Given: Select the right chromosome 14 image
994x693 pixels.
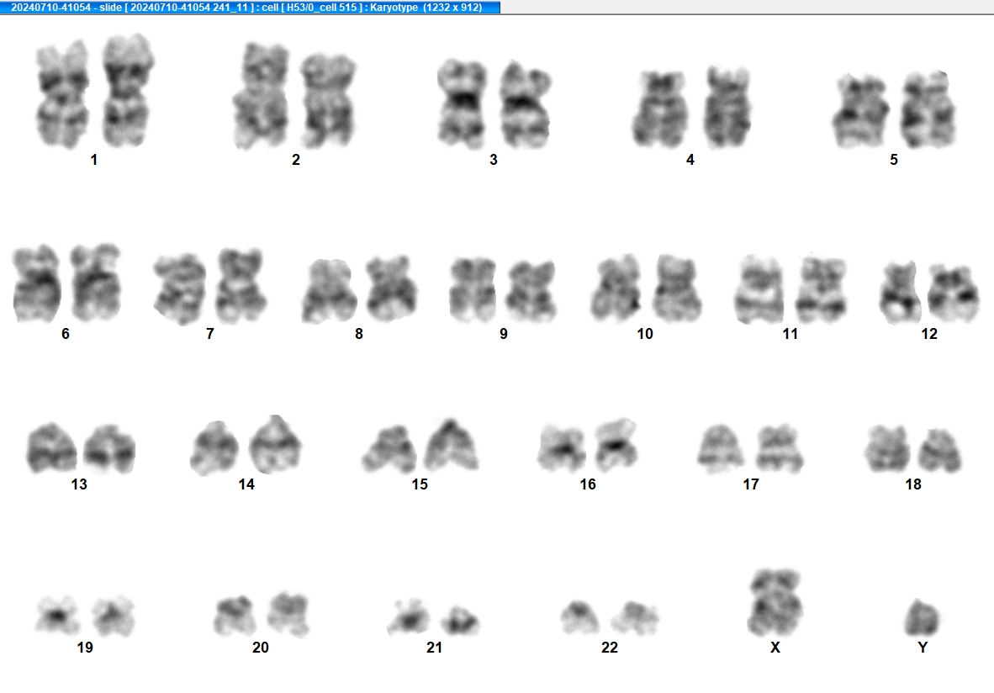Looking at the screenshot, I should click(x=275, y=444).
